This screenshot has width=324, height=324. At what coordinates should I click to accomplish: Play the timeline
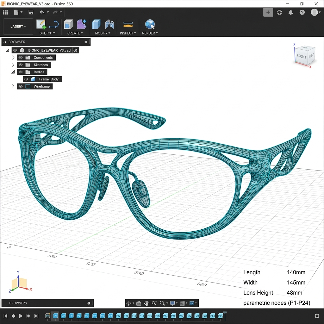pos(21,316)
